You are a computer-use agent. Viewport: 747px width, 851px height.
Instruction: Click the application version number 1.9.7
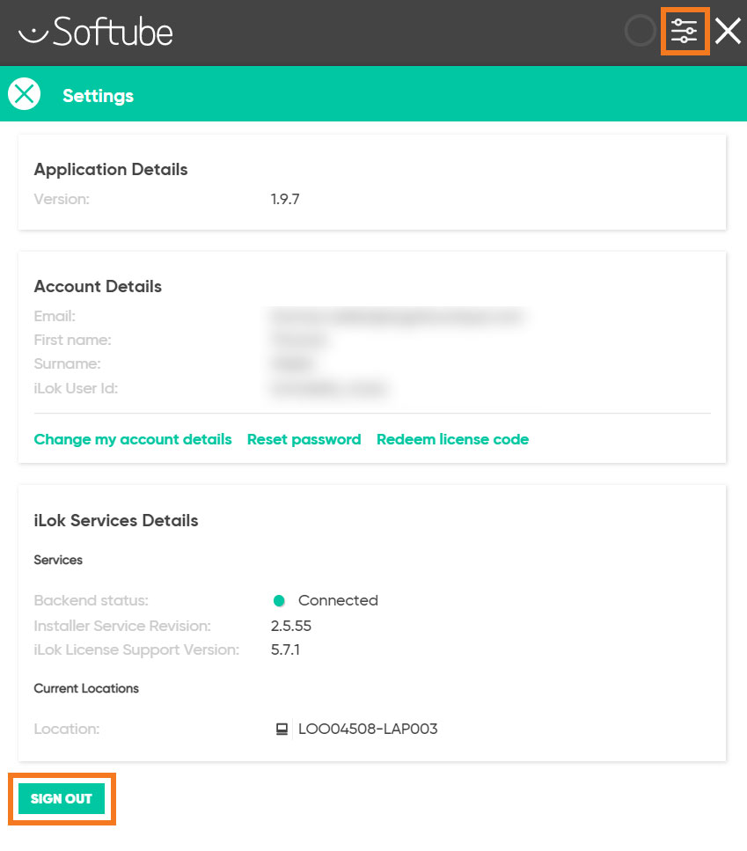(285, 199)
